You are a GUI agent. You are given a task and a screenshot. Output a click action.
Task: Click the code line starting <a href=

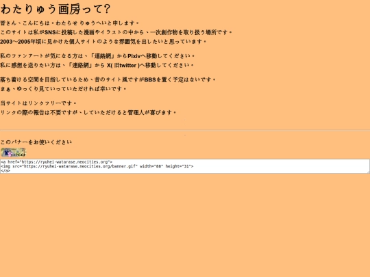coord(56,162)
